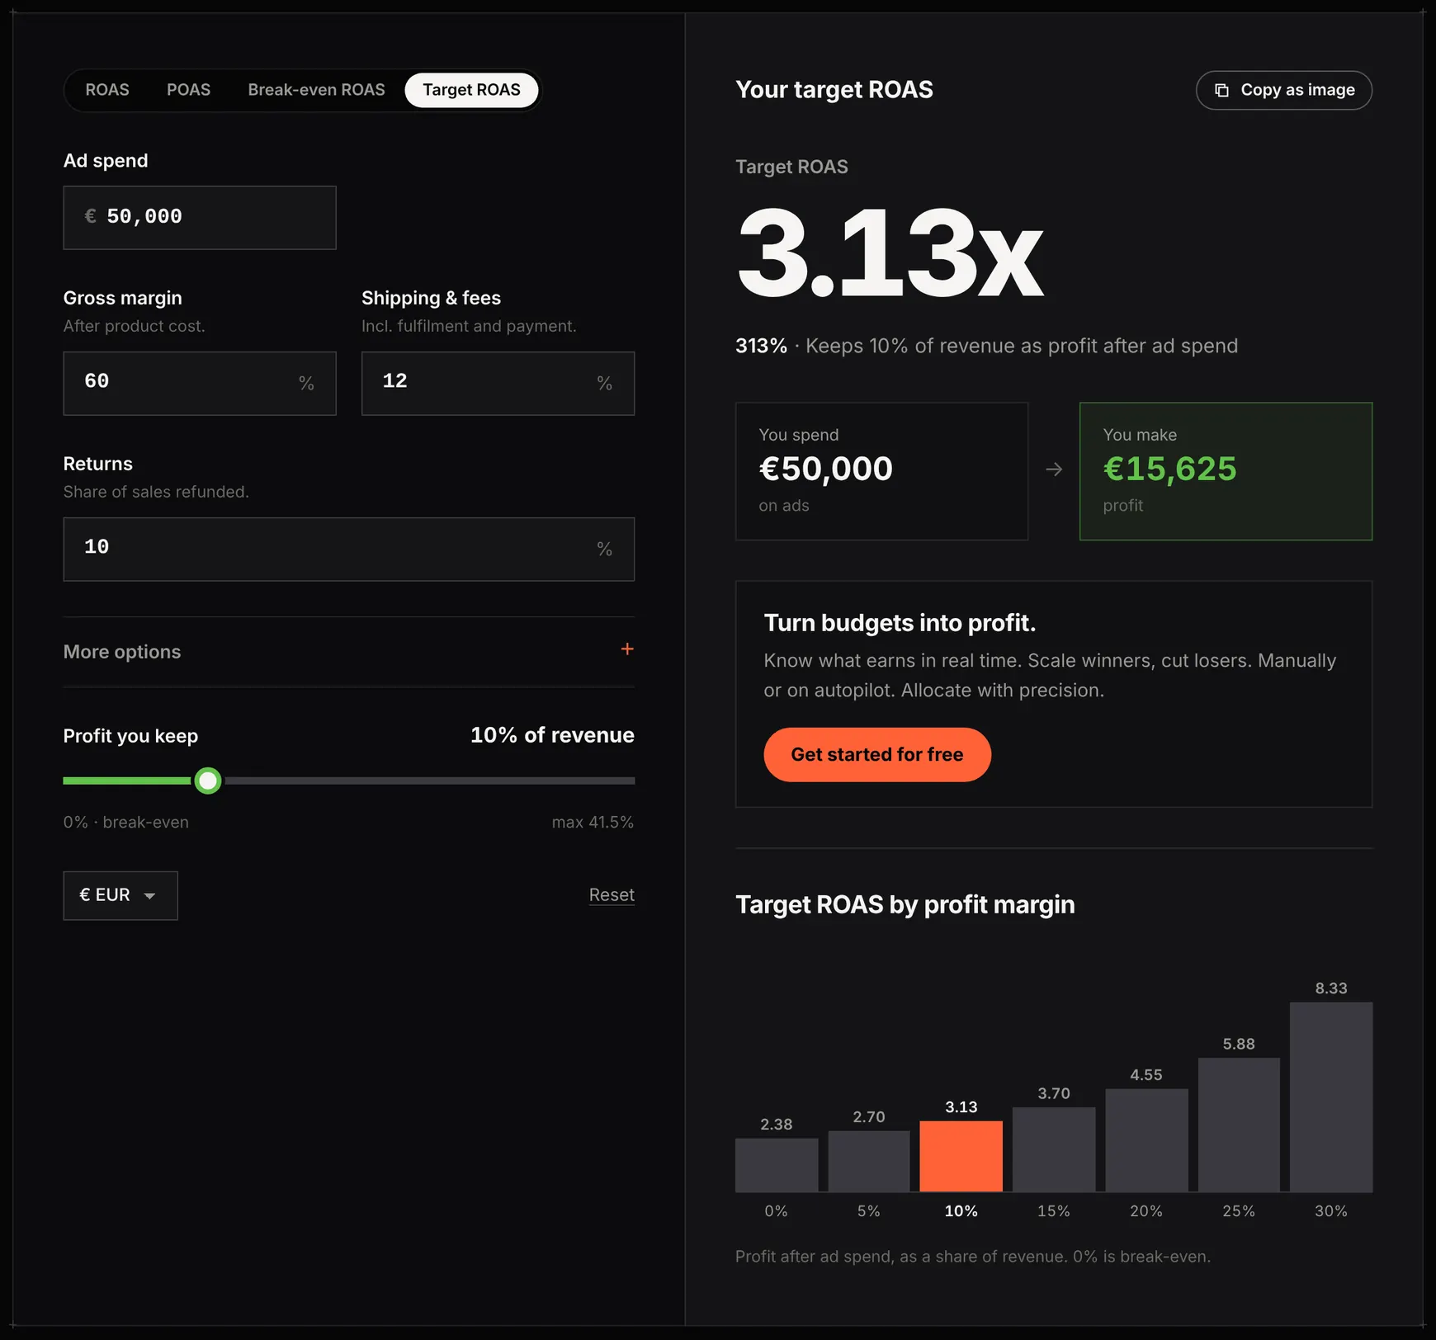Viewport: 1436px width, 1340px height.
Task: Click the 'Your target ROAS' heading
Action: pyautogui.click(x=834, y=90)
